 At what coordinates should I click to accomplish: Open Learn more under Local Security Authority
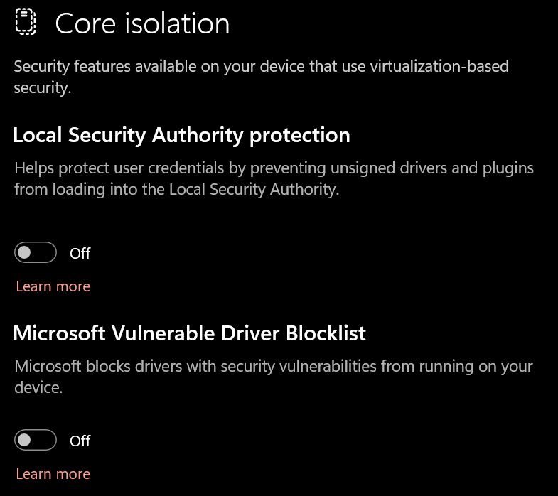coord(53,286)
